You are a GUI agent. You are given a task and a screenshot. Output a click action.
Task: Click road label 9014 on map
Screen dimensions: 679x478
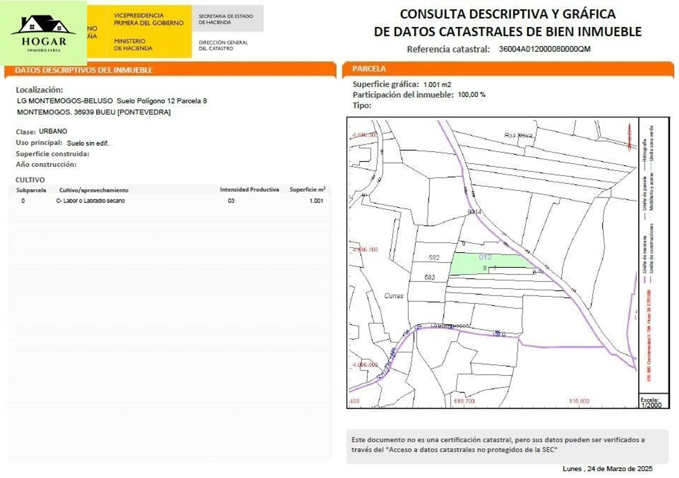[474, 212]
